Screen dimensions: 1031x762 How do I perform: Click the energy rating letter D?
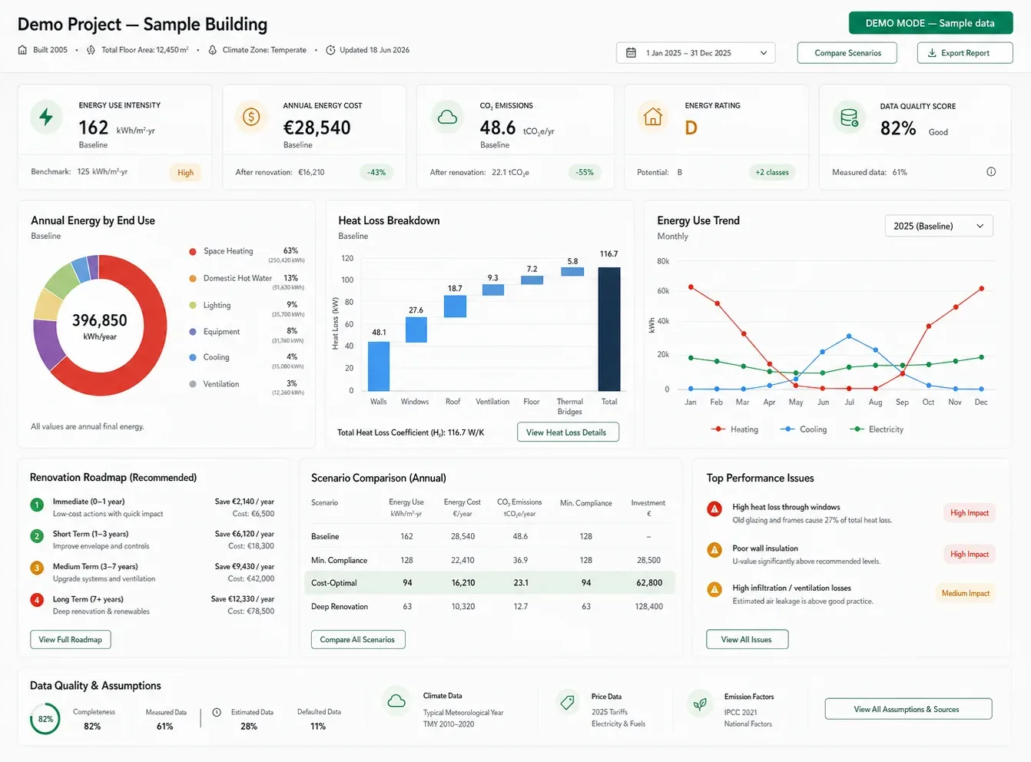pos(691,128)
